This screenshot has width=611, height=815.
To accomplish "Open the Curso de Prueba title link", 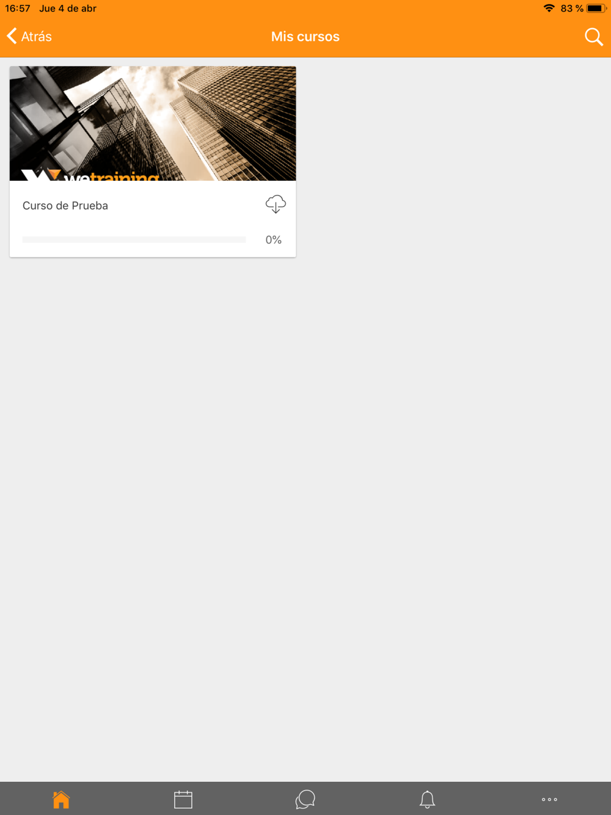I will [x=65, y=206].
